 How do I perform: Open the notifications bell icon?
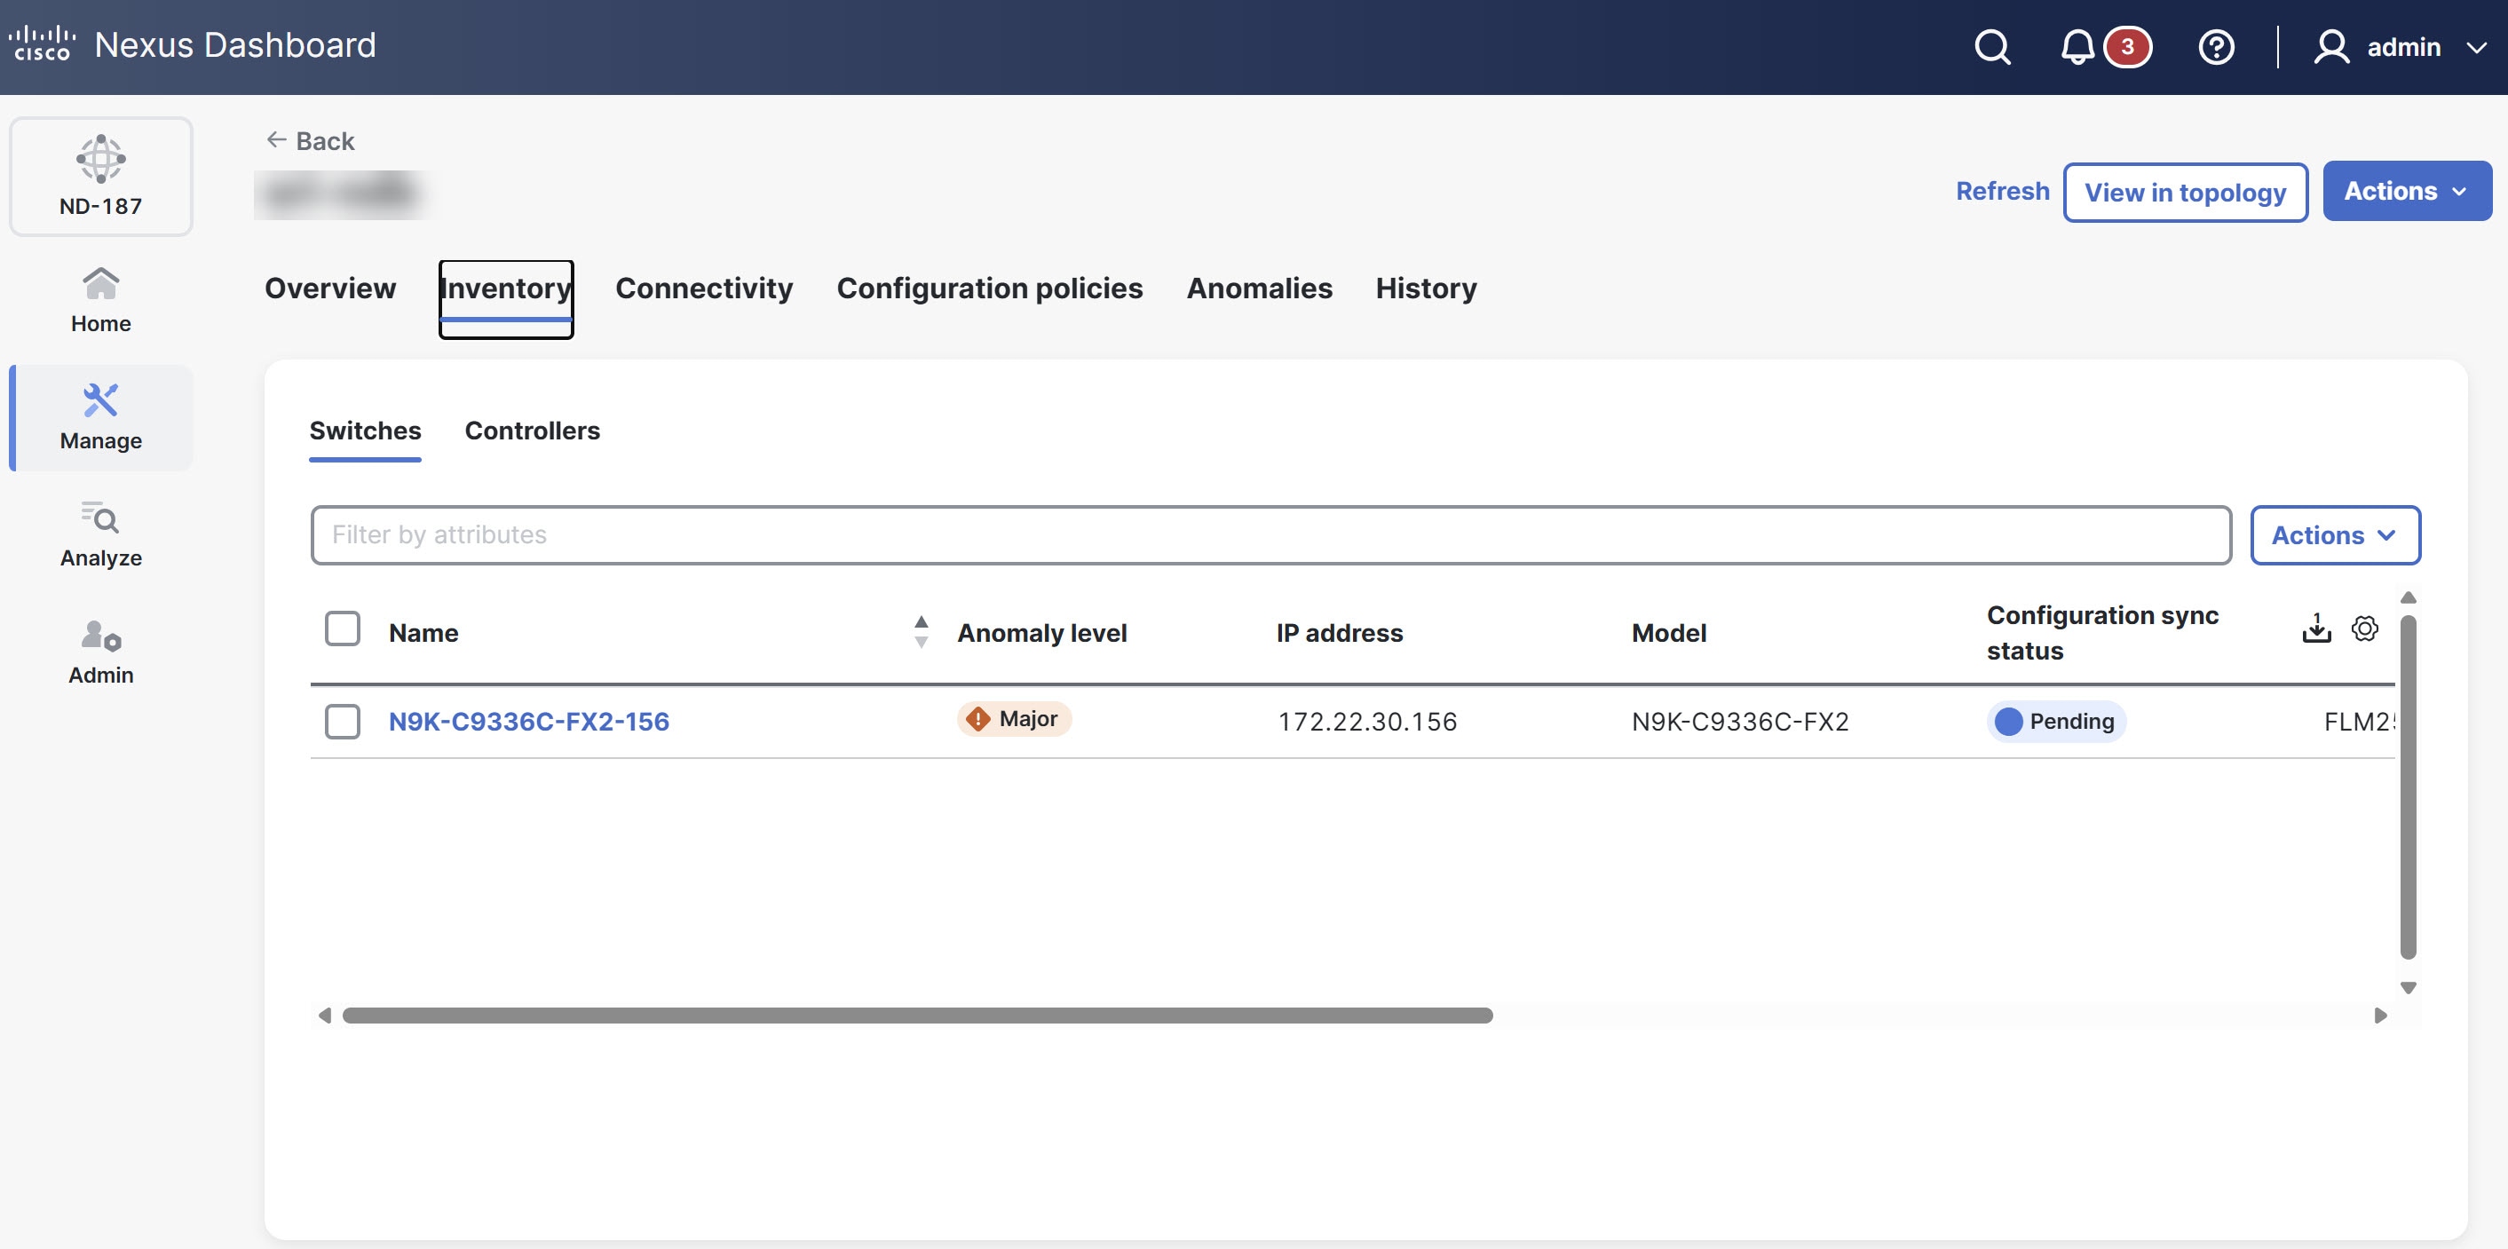tap(2077, 47)
